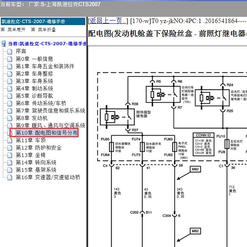Click the page icon beside 第5章

[x=10, y=96]
